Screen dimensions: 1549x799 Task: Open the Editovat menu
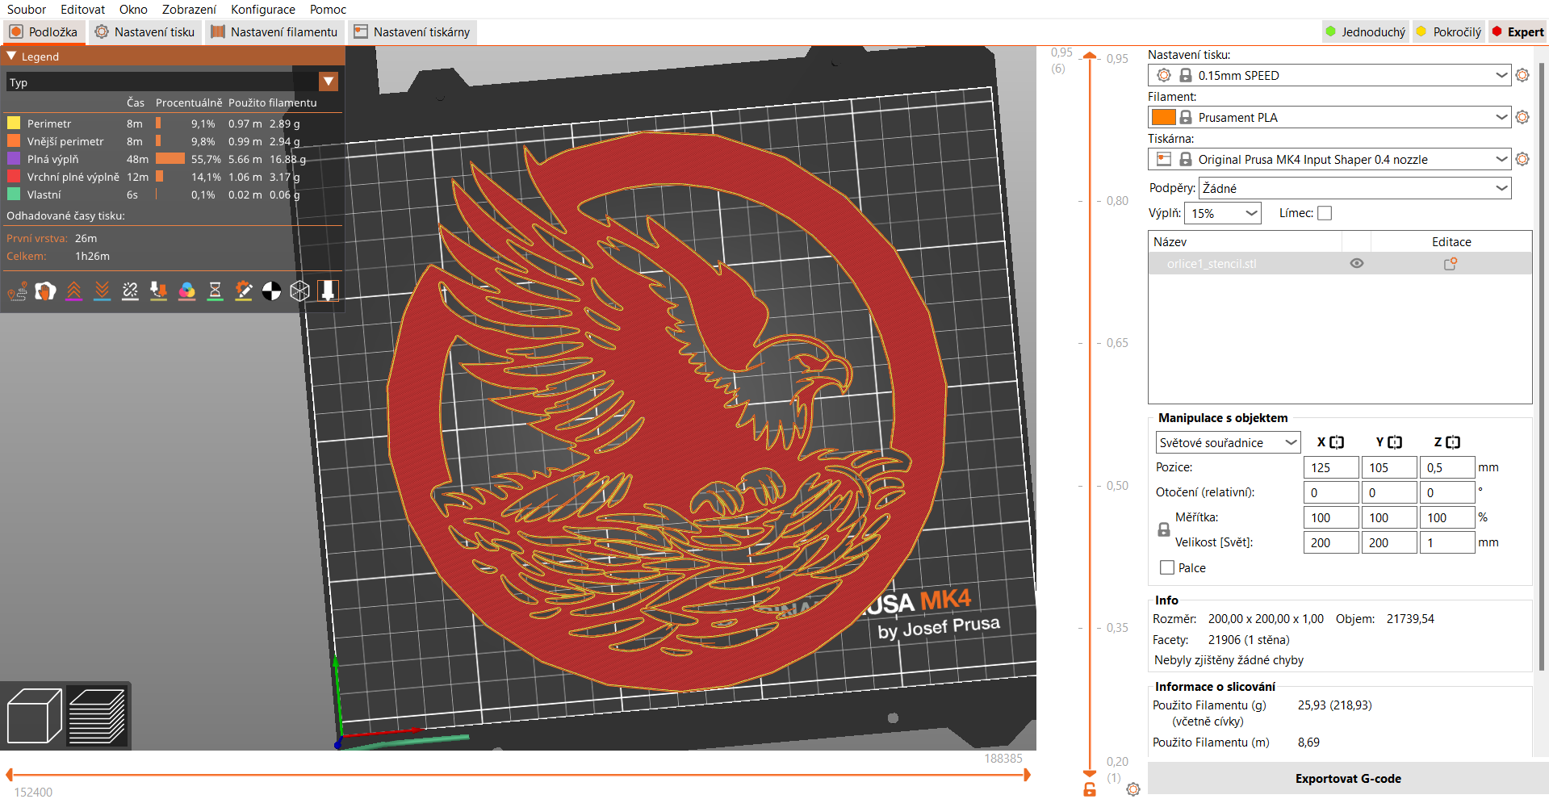pos(83,10)
